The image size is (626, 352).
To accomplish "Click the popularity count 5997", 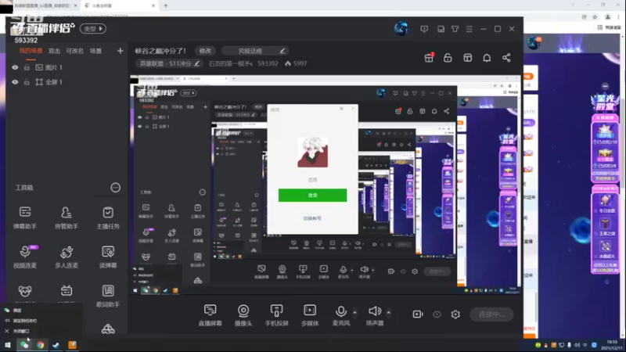I will click(300, 63).
